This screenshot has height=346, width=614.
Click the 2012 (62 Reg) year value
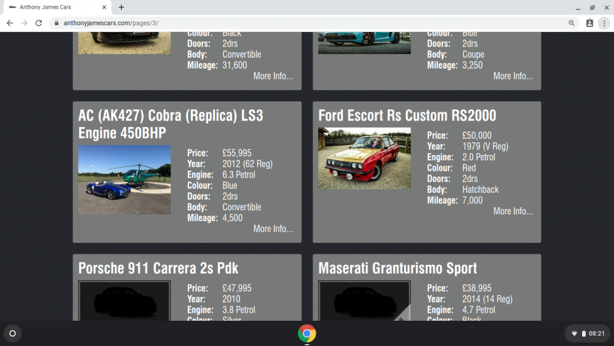click(247, 164)
